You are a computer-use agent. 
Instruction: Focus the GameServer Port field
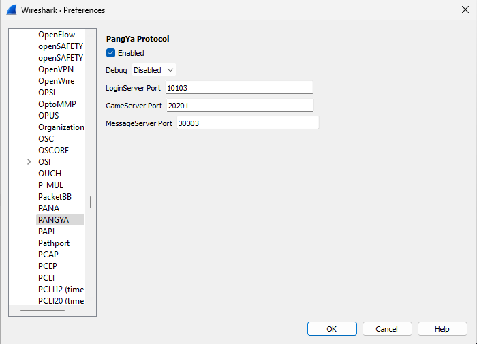click(240, 105)
